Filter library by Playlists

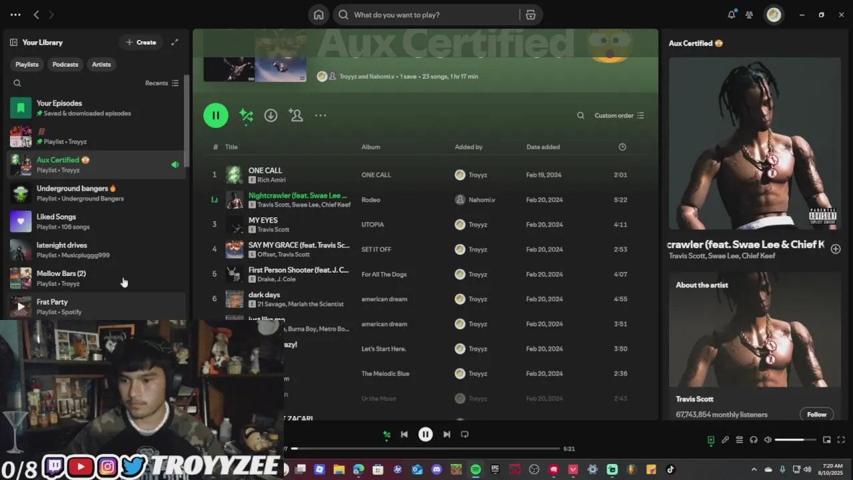[x=27, y=64]
